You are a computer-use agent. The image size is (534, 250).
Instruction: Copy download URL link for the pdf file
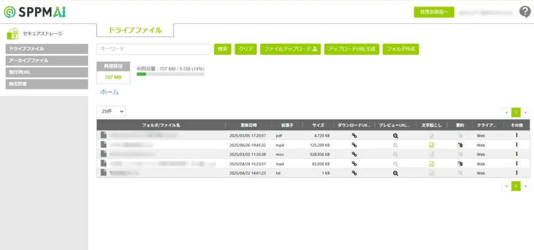(x=354, y=136)
